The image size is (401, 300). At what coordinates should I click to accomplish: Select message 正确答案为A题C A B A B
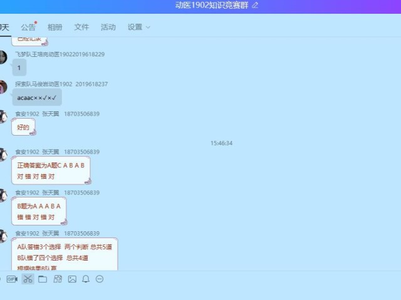click(51, 171)
